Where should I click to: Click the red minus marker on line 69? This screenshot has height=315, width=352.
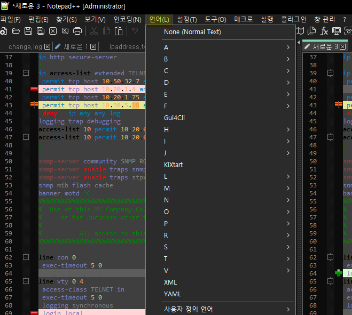click(34, 313)
